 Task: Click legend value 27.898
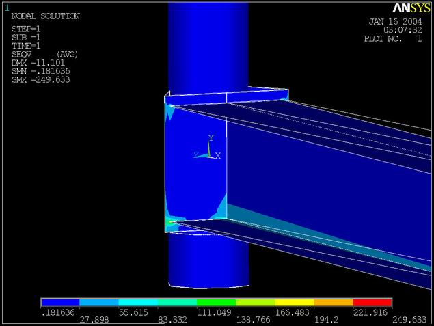click(94, 320)
